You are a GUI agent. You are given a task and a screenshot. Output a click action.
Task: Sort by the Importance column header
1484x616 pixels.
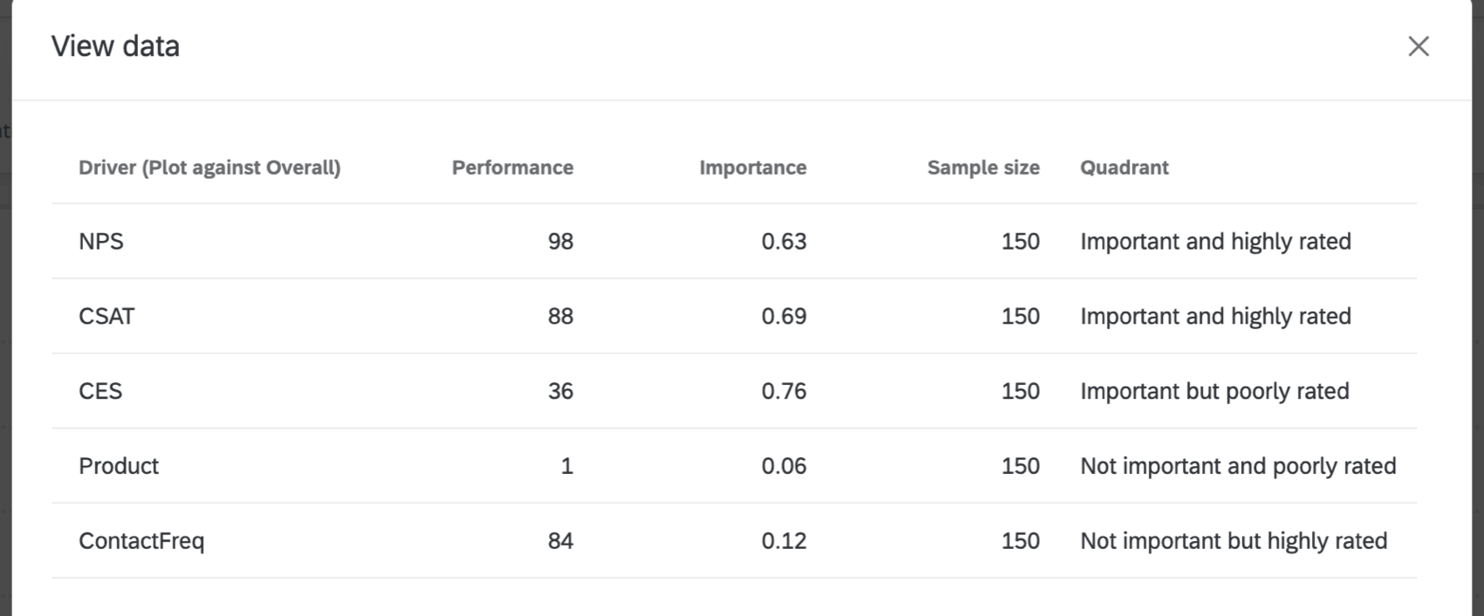click(752, 168)
